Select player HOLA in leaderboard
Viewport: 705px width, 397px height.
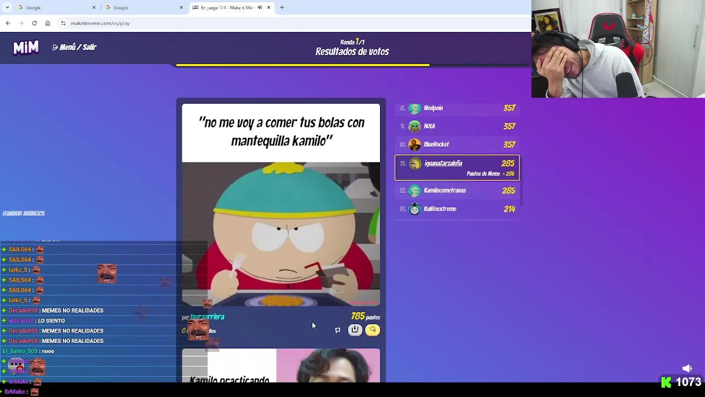click(457, 126)
